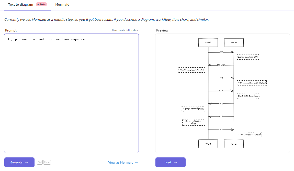Click the Enter key hint next to Generate
294x171 pixels.
click(x=47, y=162)
